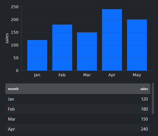This screenshot has width=158, height=136.
Task: Sort by the month column header
Action: 13,89
